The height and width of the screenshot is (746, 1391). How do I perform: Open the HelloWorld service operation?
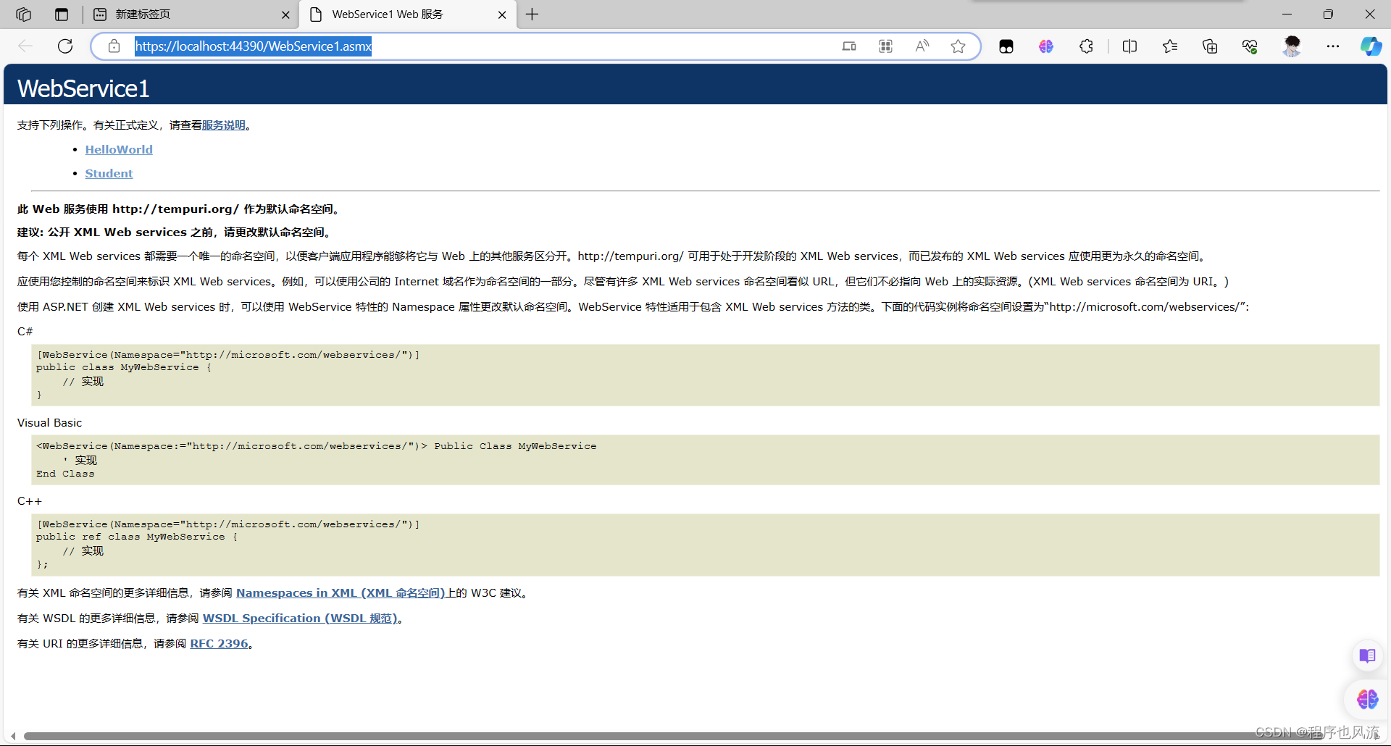click(x=118, y=149)
